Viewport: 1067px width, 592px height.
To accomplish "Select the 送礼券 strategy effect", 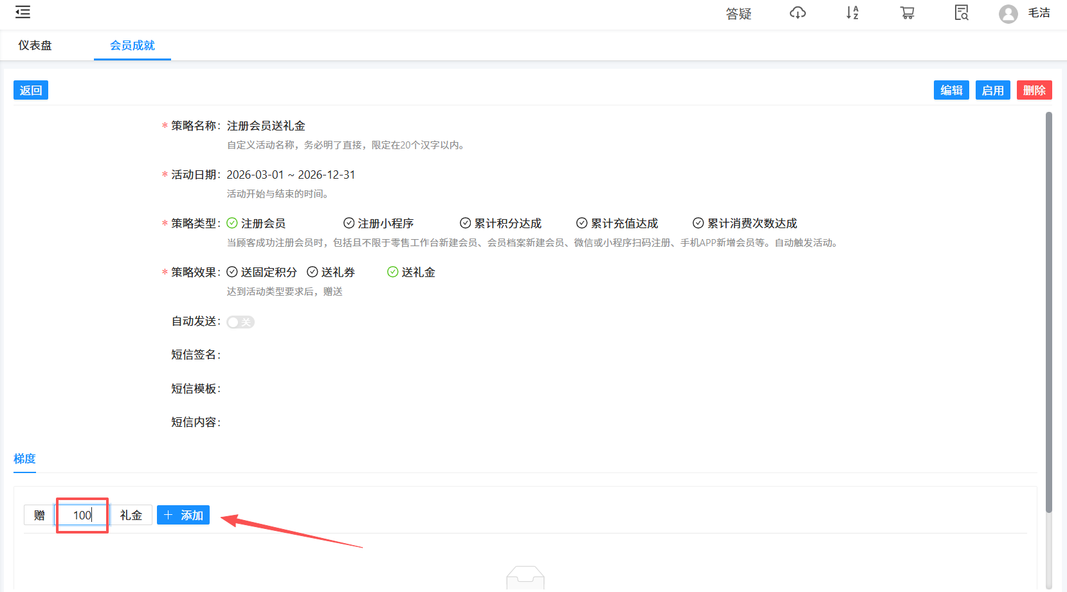I will (333, 272).
